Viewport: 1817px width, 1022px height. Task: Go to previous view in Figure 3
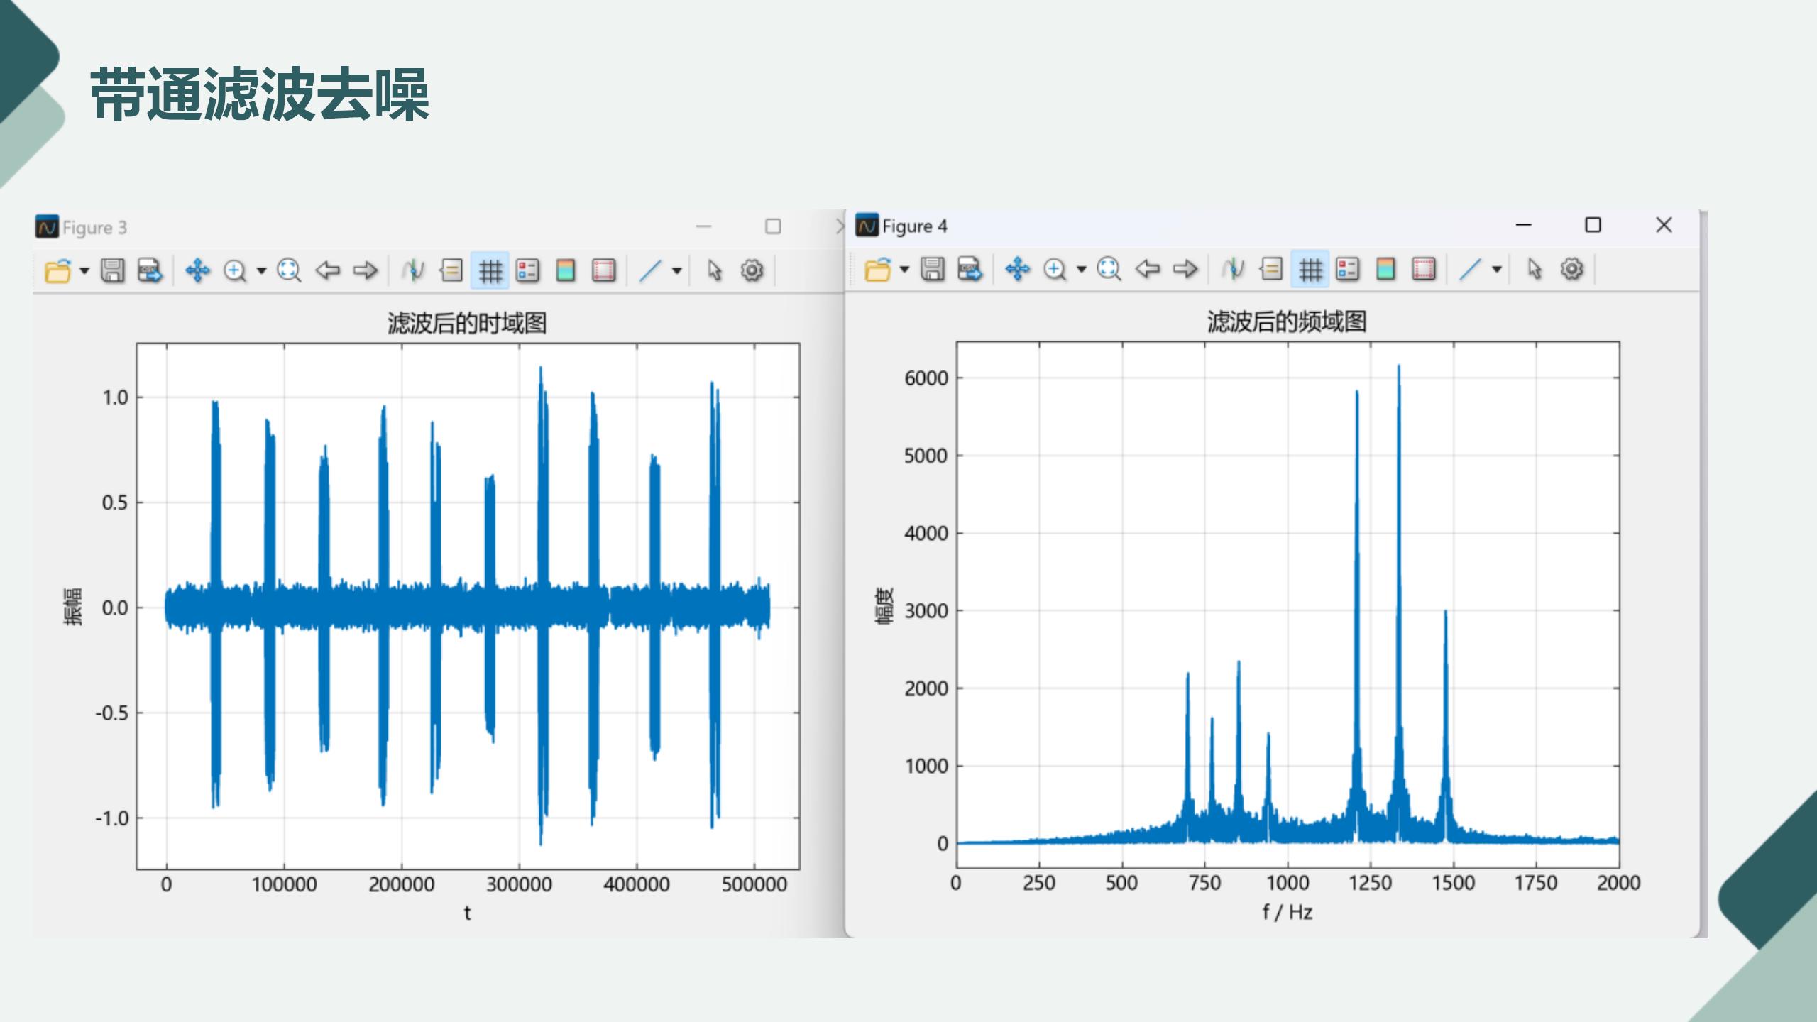(x=327, y=270)
